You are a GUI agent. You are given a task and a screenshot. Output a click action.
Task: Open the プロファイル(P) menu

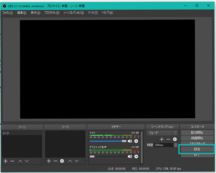pos(52,13)
